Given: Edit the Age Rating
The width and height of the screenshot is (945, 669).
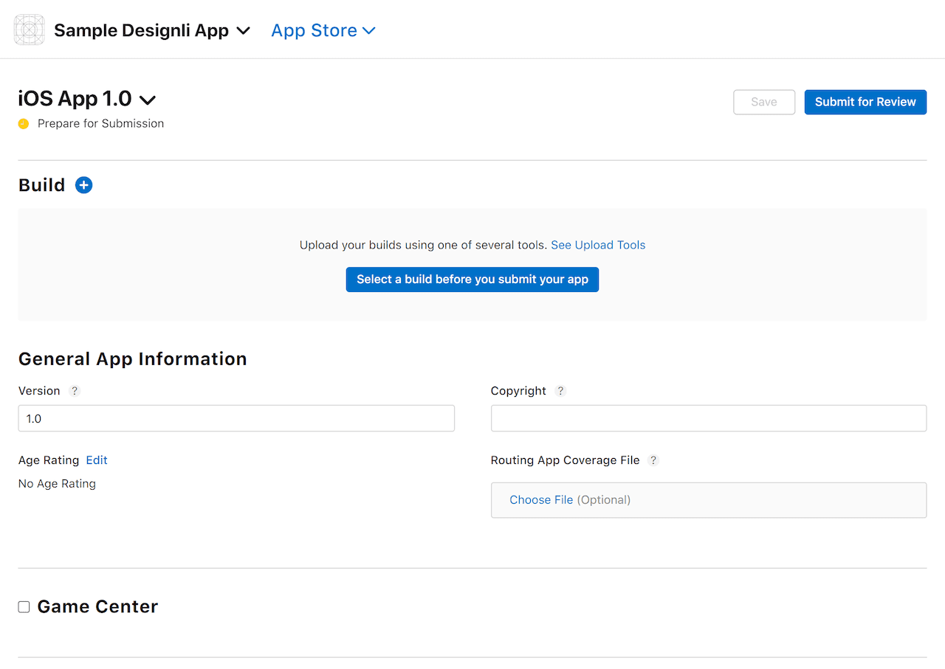Looking at the screenshot, I should (97, 460).
